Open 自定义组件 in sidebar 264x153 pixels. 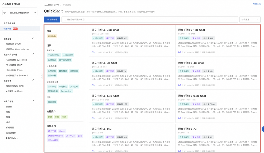pos(11,133)
